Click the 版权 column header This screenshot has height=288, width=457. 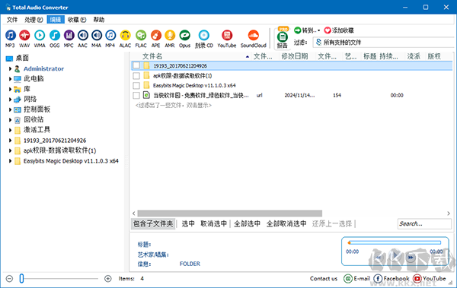point(434,56)
